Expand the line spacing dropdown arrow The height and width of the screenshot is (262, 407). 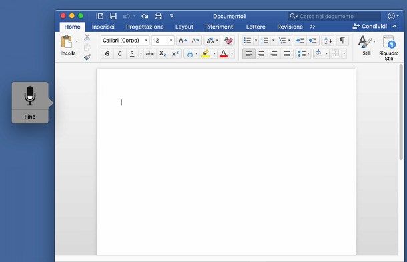tap(308, 54)
